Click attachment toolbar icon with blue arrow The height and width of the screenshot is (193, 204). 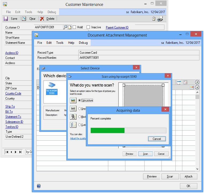179,82
